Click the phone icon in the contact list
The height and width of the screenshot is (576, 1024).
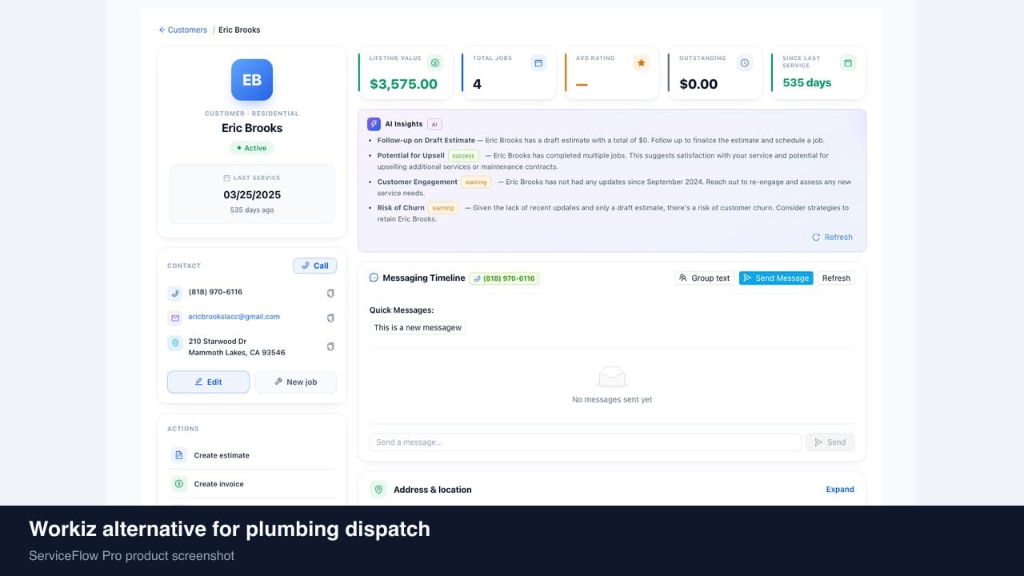point(175,294)
